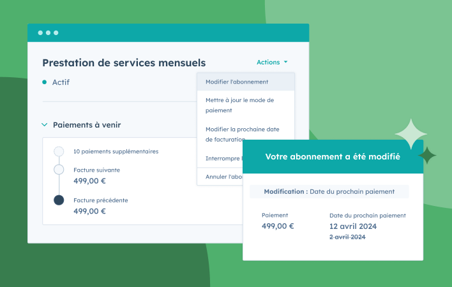Collapse the Paiements à venir chevron
This screenshot has height=287, width=452.
point(45,125)
